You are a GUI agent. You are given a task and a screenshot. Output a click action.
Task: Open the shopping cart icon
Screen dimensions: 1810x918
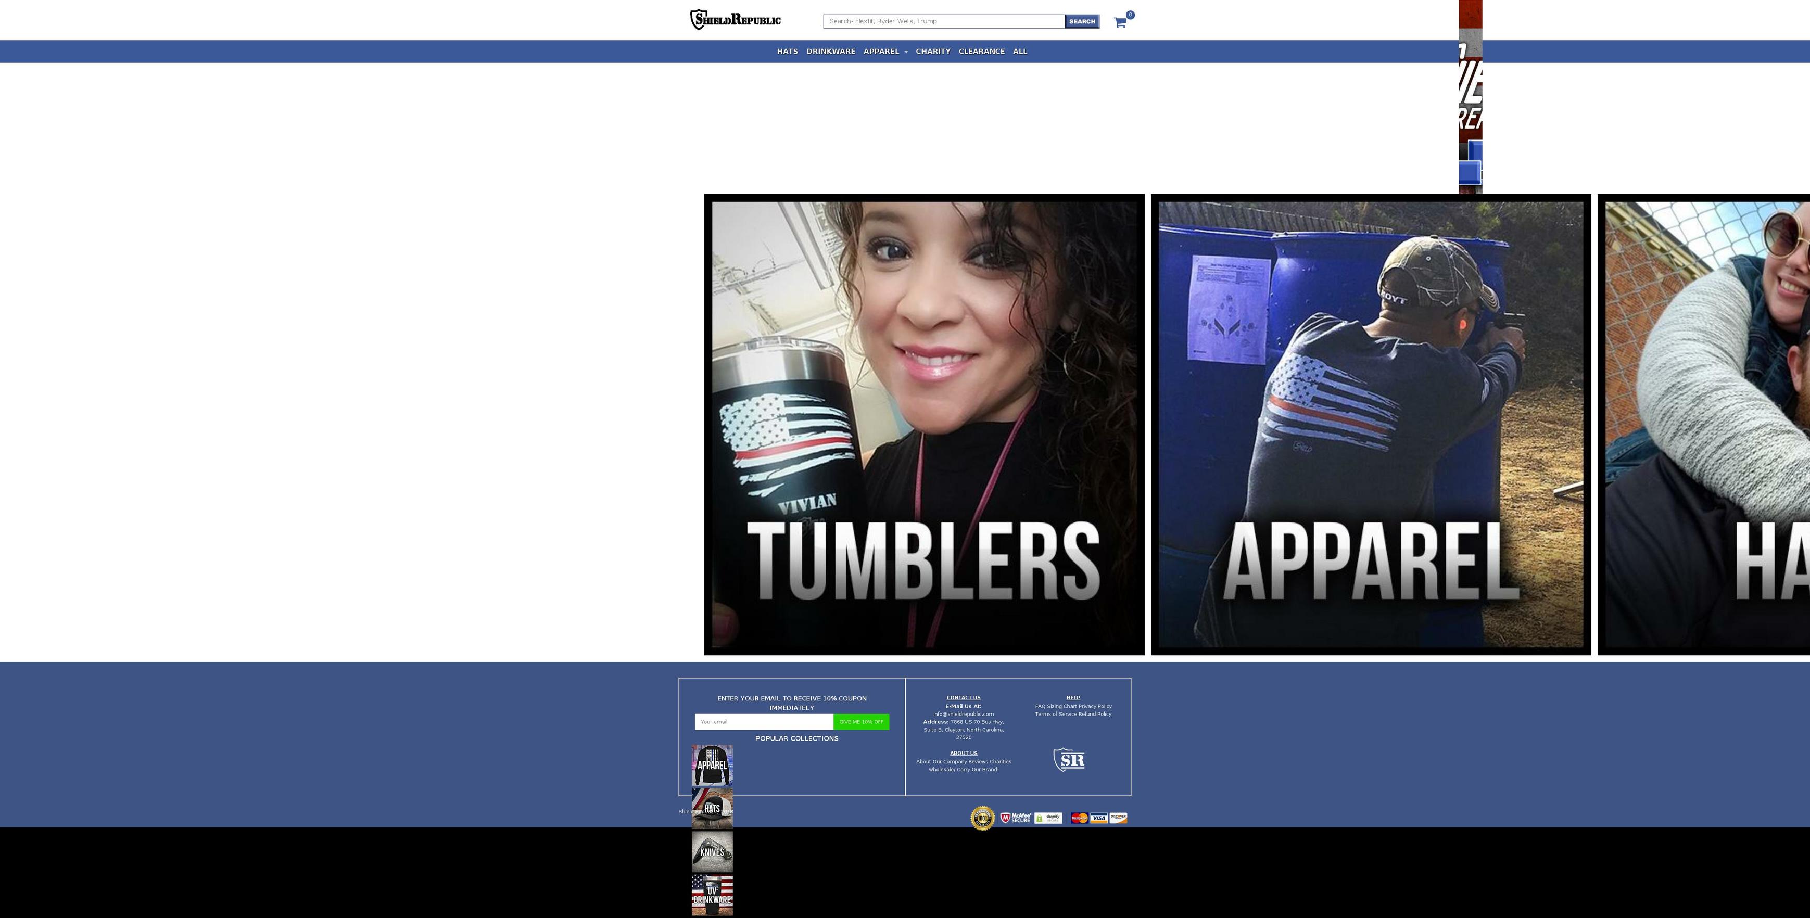[1120, 22]
